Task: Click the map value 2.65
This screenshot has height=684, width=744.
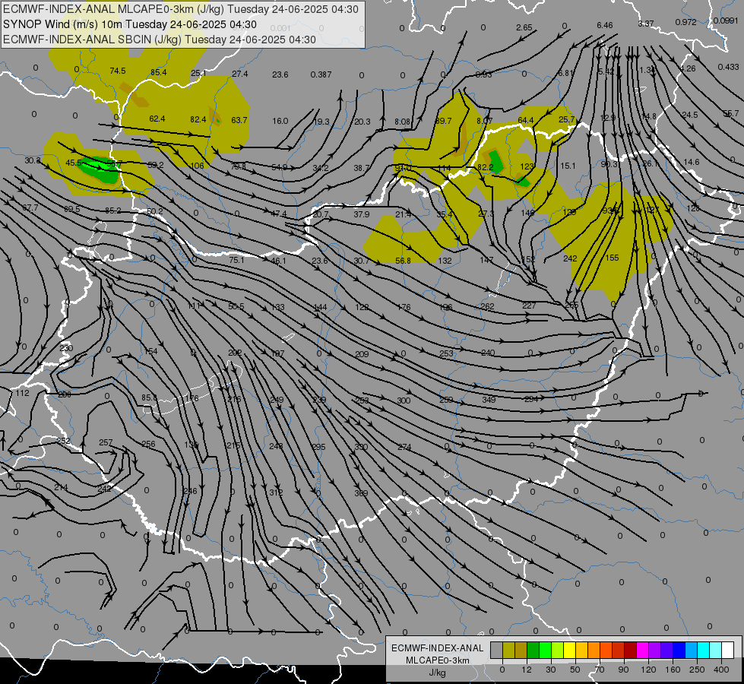Action: [524, 27]
